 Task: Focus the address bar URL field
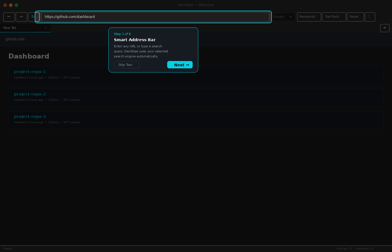(x=155, y=17)
